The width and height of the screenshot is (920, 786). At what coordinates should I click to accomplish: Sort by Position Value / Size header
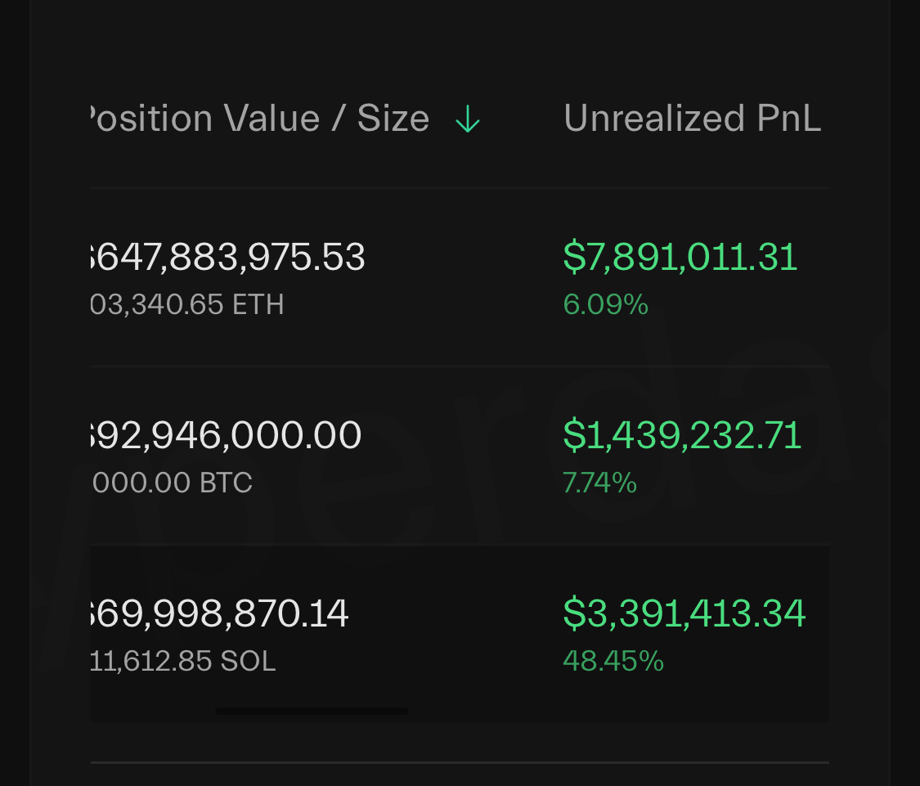258,119
